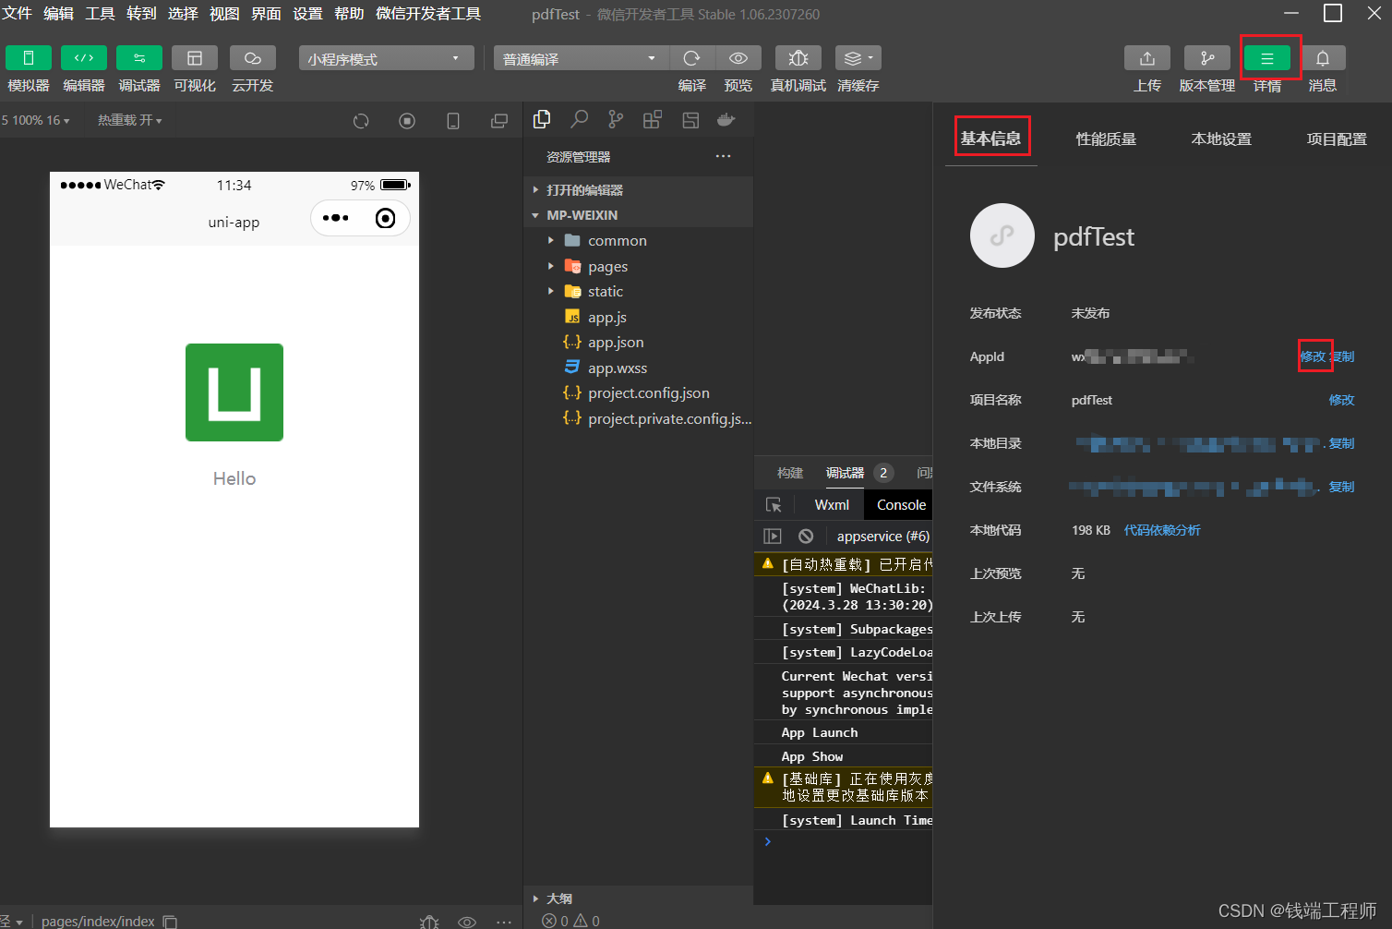1392x929 pixels.
Task: Open the 小程序模式 mode dropdown
Action: pos(386,58)
